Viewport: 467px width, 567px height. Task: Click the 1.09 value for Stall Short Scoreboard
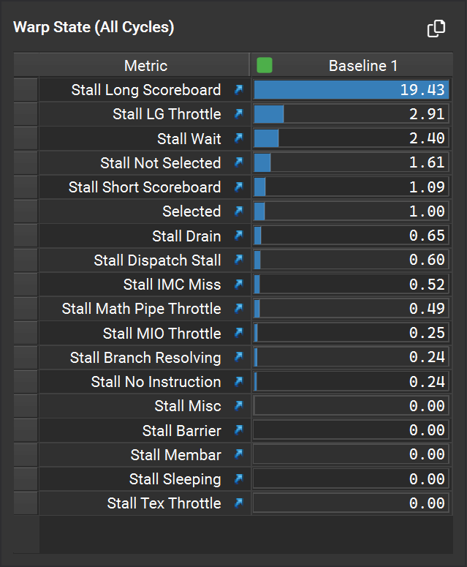click(x=427, y=187)
